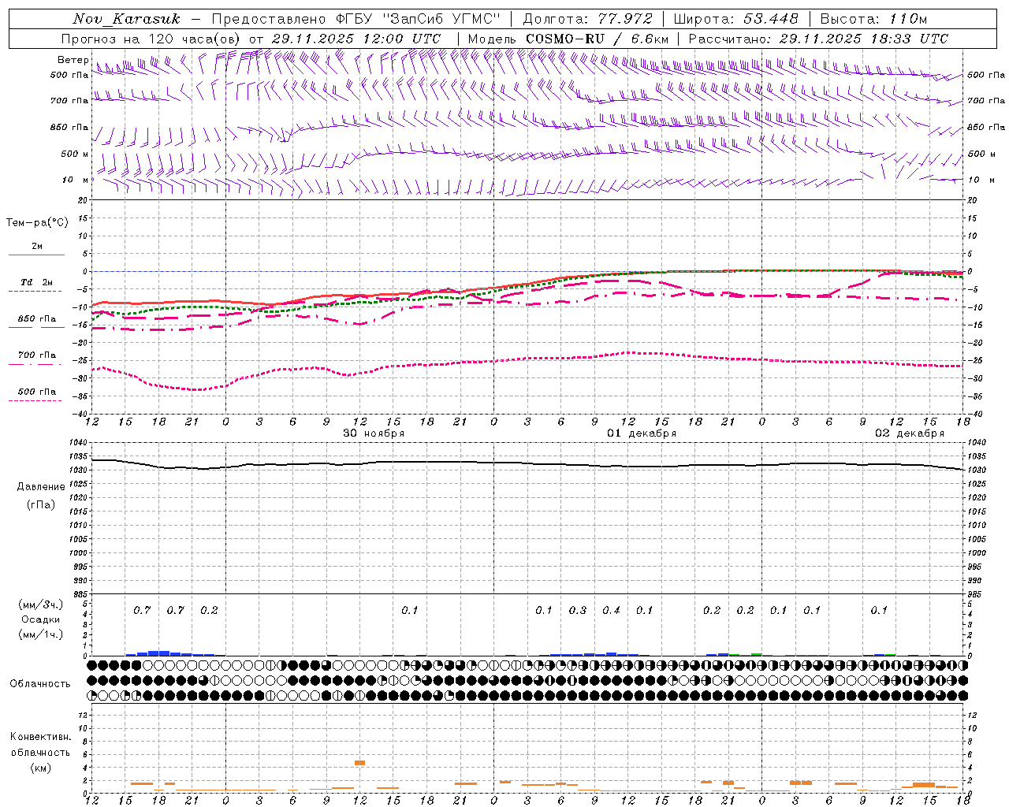Click the Широта: 53.448 value
Viewport: 1009px width, 807px height.
click(736, 19)
